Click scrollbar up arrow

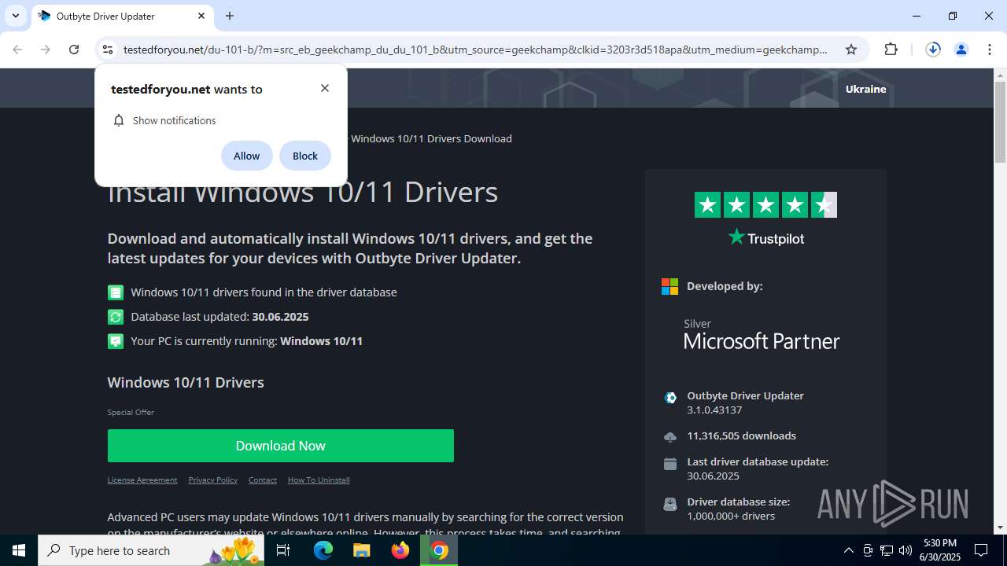pyautogui.click(x=1000, y=75)
